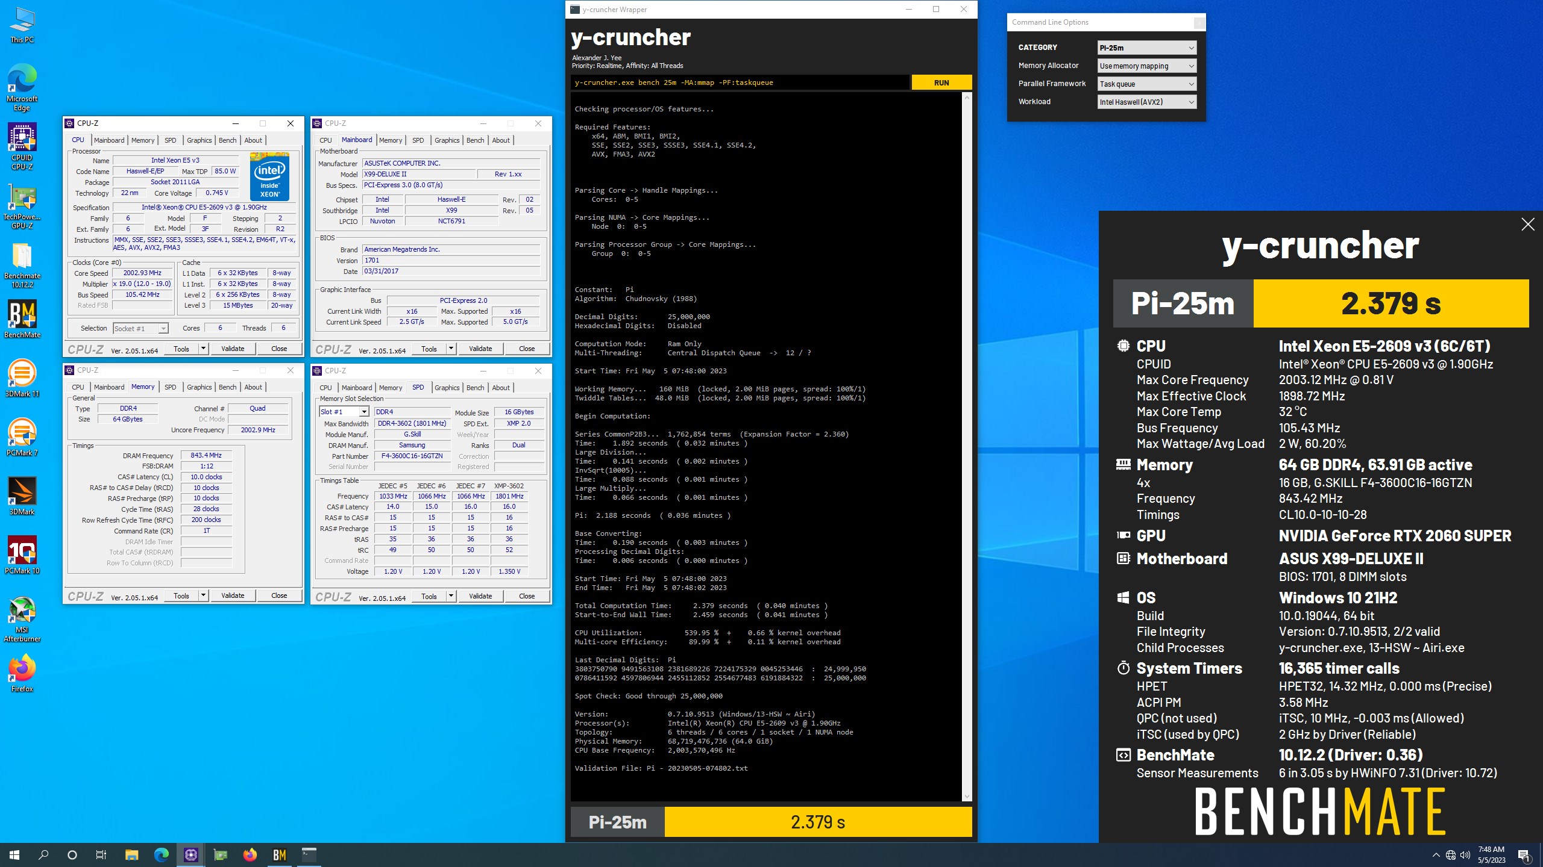Screen dimensions: 1543x867
Task: Select SPD tab in Memory CPU-Z window
Action: pyautogui.click(x=171, y=387)
